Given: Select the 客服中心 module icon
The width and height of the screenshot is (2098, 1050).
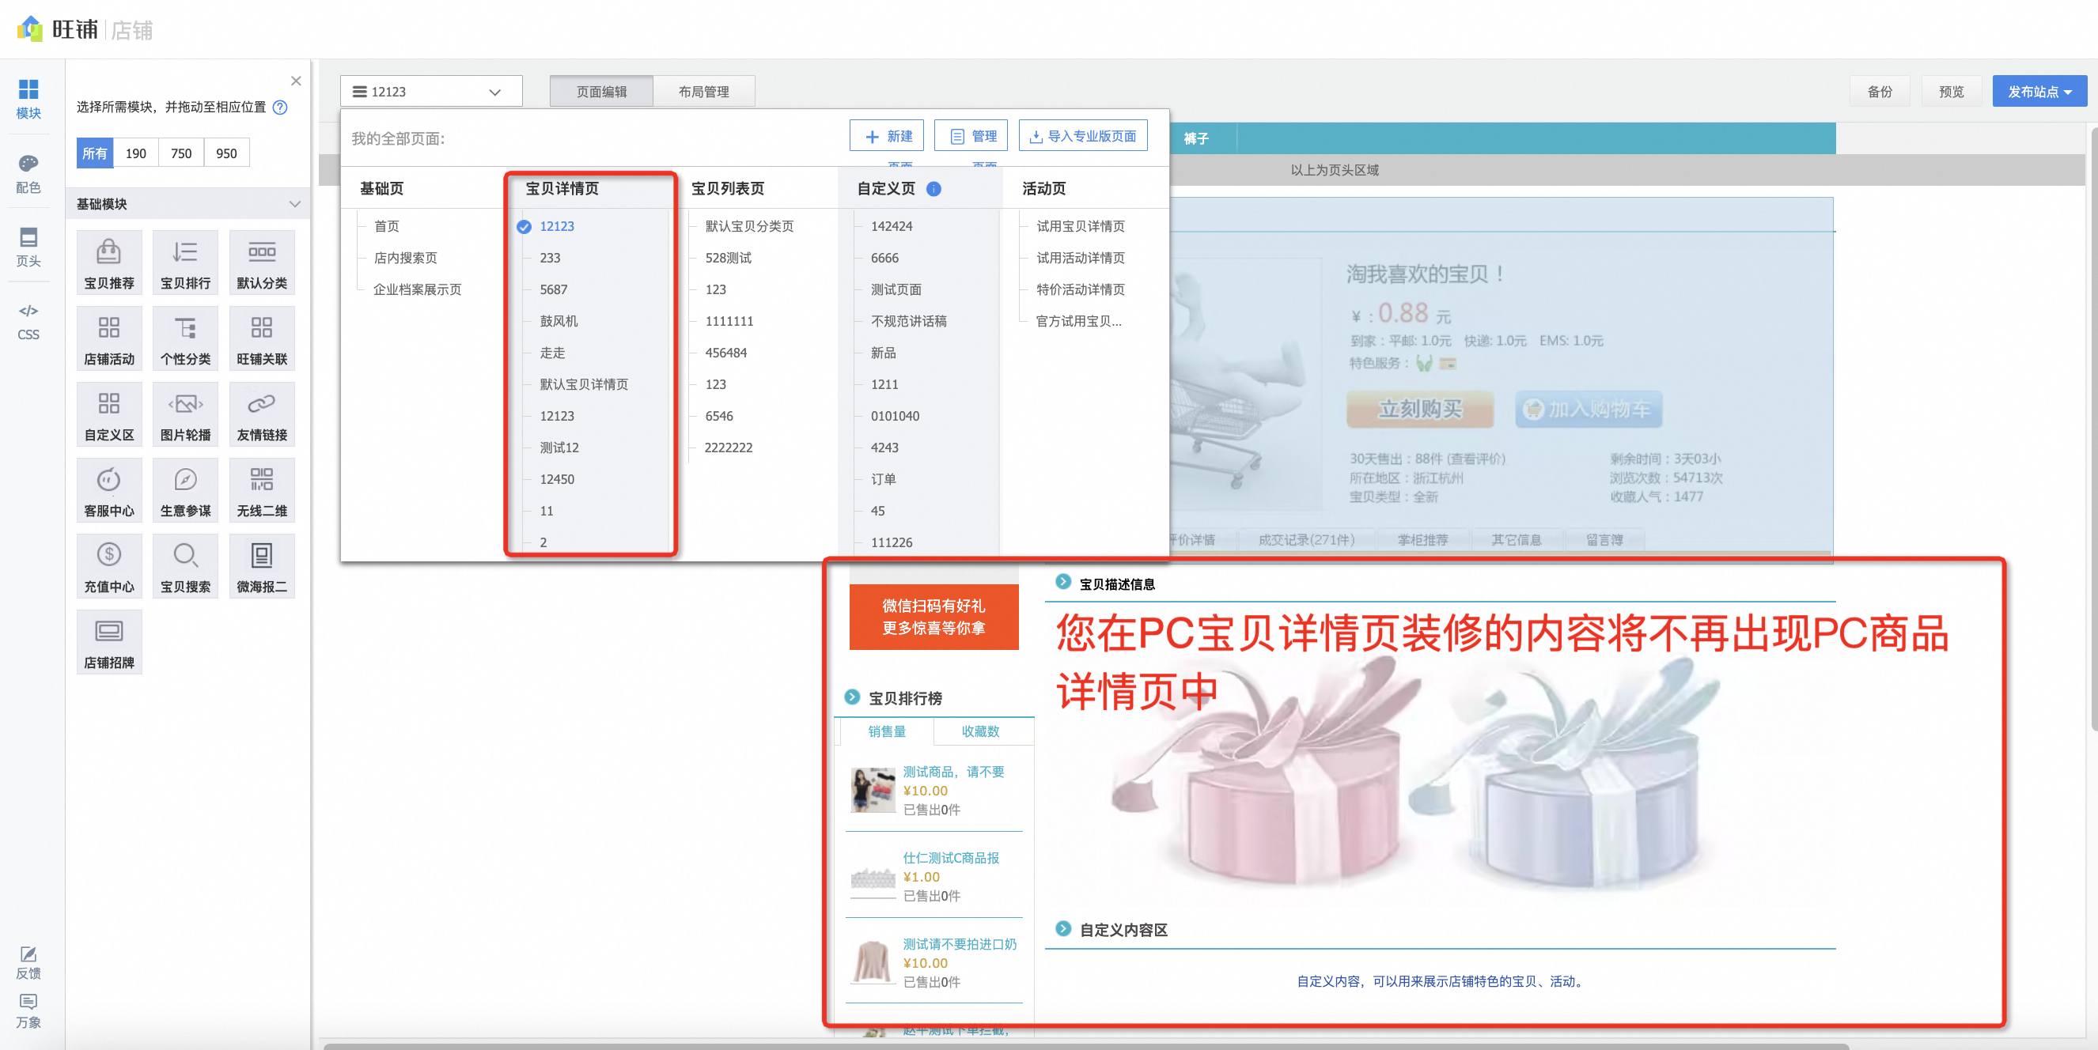Looking at the screenshot, I should (x=109, y=490).
